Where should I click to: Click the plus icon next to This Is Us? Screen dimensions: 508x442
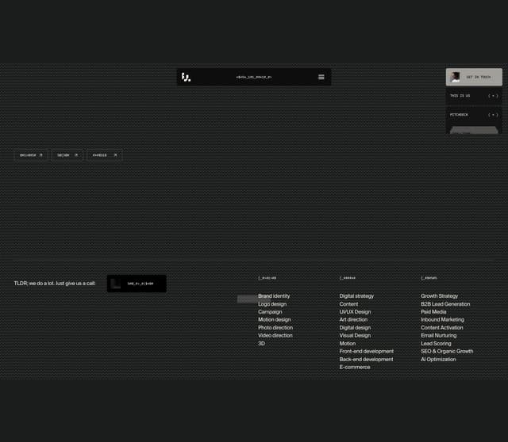click(493, 96)
